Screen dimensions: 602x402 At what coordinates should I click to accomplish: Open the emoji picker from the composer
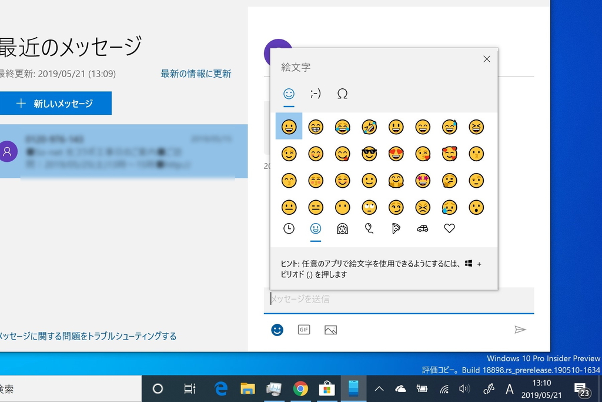(277, 330)
